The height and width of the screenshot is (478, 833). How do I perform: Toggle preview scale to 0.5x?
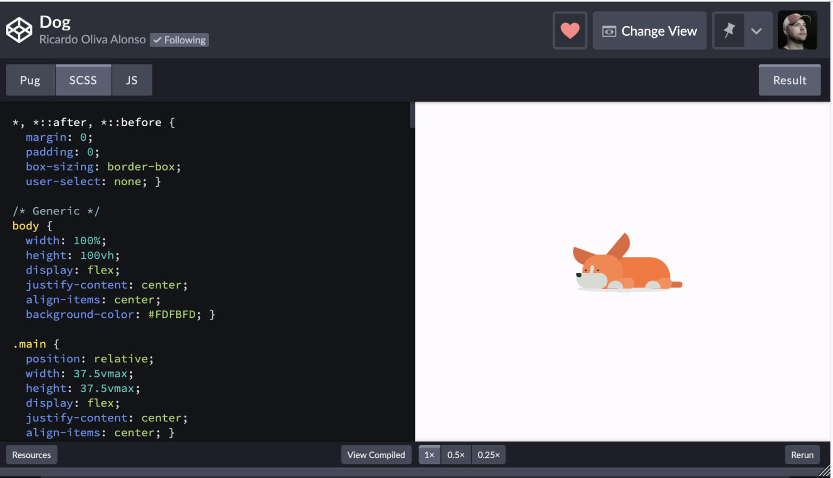[456, 455]
